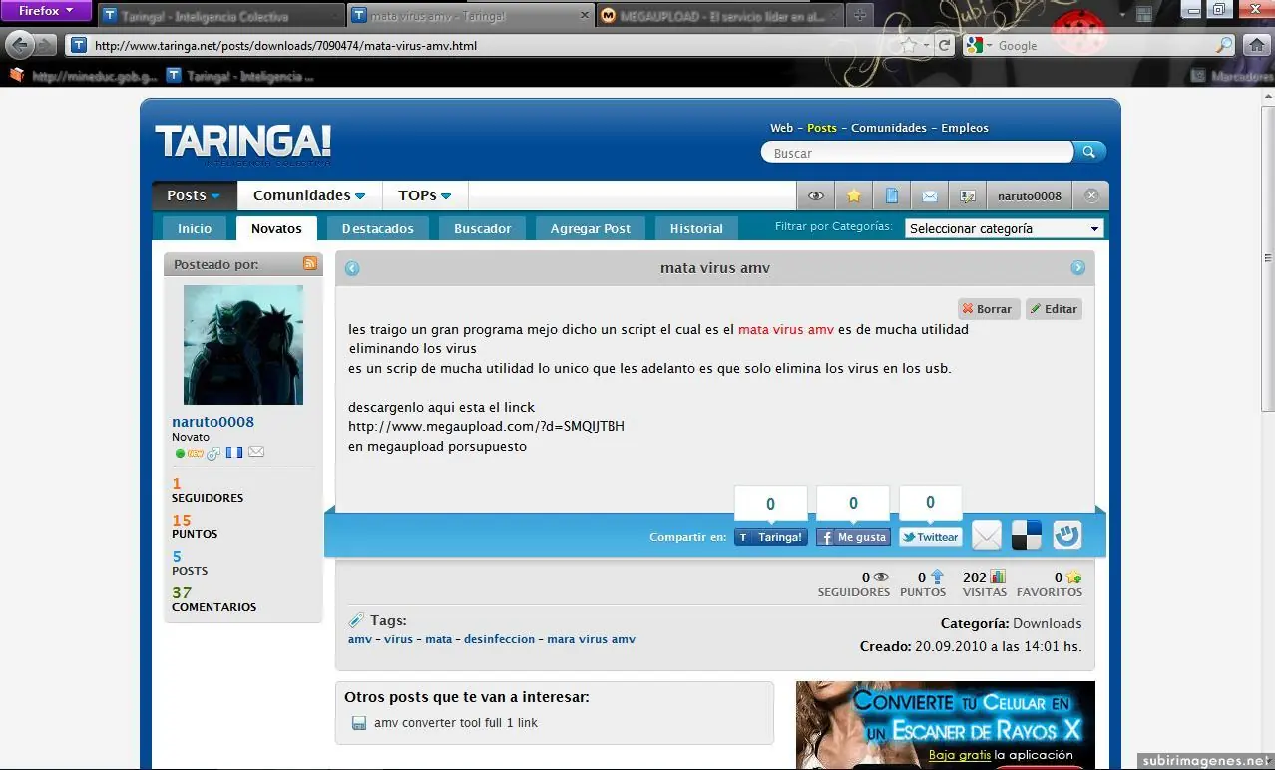Click the author's country flag icon
Image resolution: width=1275 pixels, height=770 pixels.
(x=234, y=452)
